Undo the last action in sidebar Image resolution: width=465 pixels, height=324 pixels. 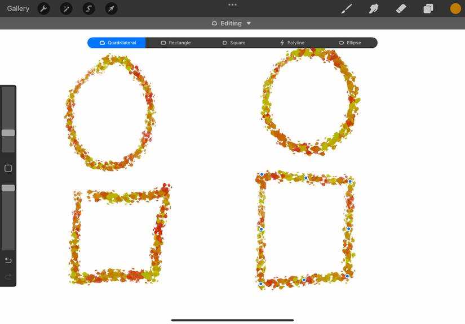pos(8,260)
